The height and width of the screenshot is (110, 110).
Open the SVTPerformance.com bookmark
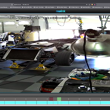(x=15, y=7)
